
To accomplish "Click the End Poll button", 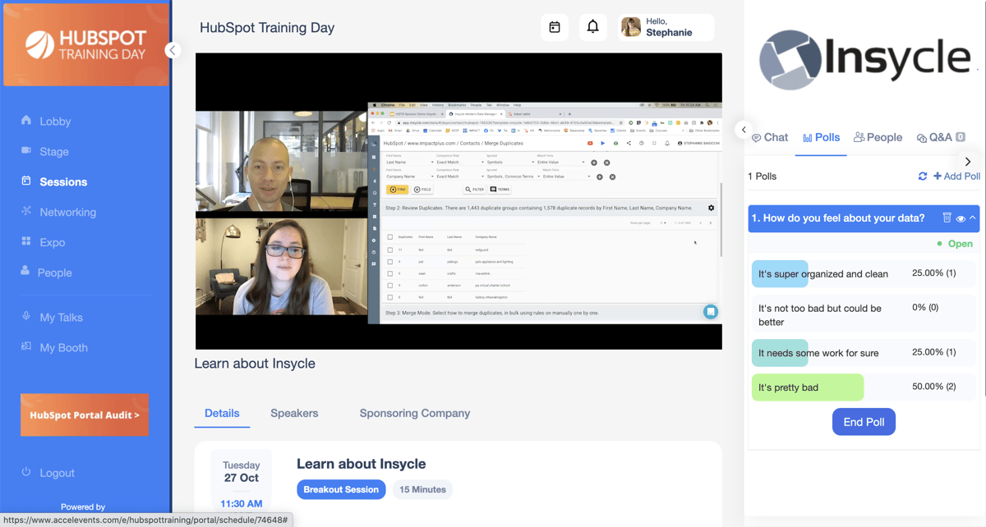I will 864,422.
